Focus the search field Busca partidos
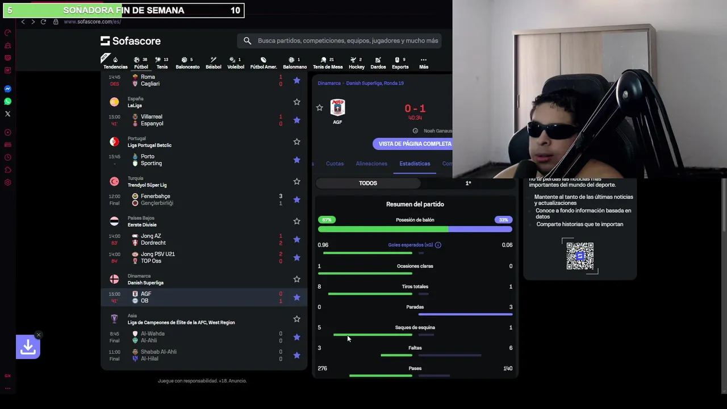Image resolution: width=727 pixels, height=409 pixels. [x=348, y=41]
